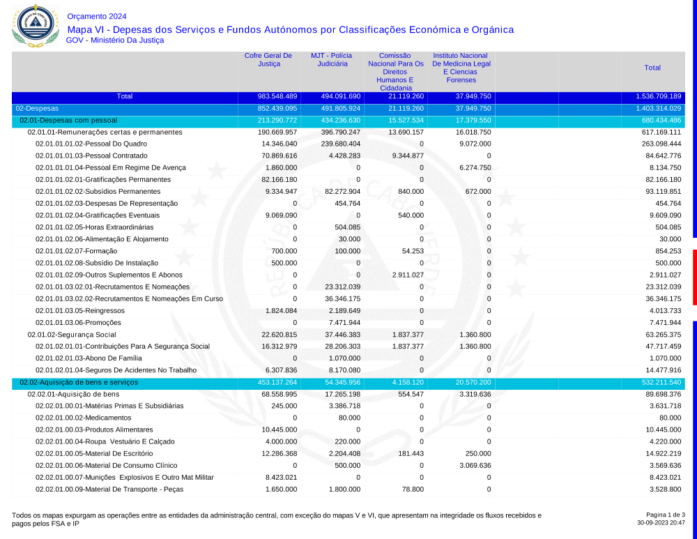Click the rightmost "Total" column header
The width and height of the screenshot is (697, 539).
coord(652,68)
